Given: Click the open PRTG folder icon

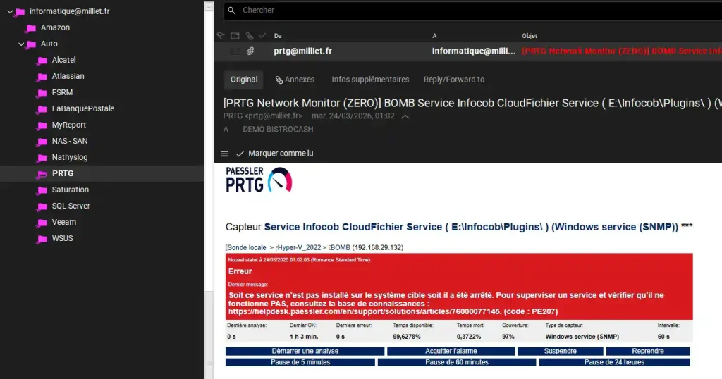Looking at the screenshot, I should tap(42, 174).
